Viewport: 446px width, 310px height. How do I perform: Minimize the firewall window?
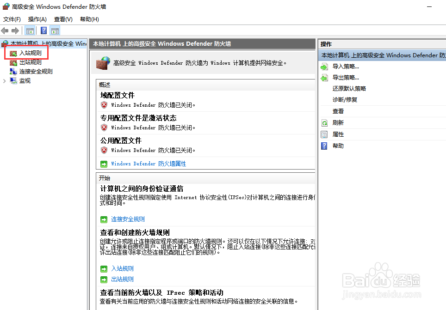429,6
